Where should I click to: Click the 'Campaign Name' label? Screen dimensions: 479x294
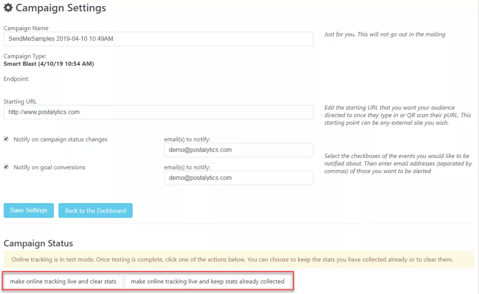26,28
